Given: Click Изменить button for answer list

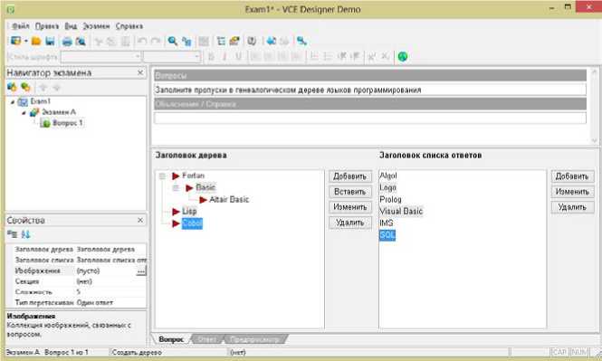Looking at the screenshot, I should coord(572,192).
